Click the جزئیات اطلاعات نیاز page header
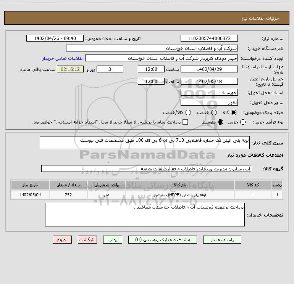Image resolution: width=294 pixels, height=284 pixels. pos(260,18)
